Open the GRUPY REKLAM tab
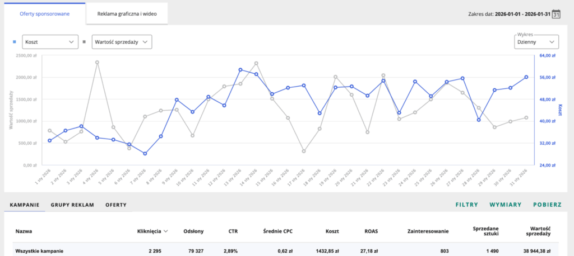 coord(72,205)
